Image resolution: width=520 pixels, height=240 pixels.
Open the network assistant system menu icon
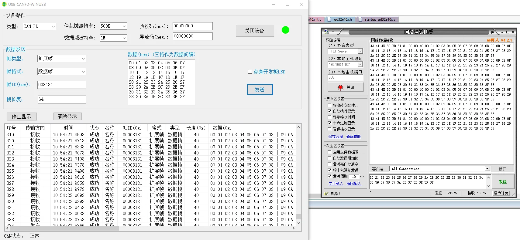pyautogui.click(x=327, y=32)
